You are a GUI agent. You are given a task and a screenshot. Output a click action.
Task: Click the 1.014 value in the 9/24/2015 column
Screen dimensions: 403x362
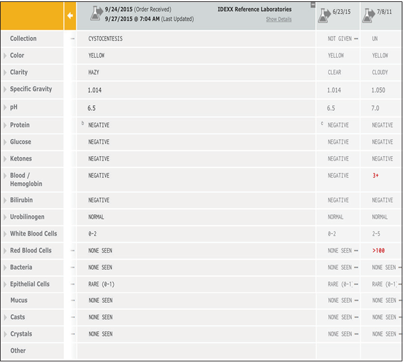pyautogui.click(x=95, y=90)
